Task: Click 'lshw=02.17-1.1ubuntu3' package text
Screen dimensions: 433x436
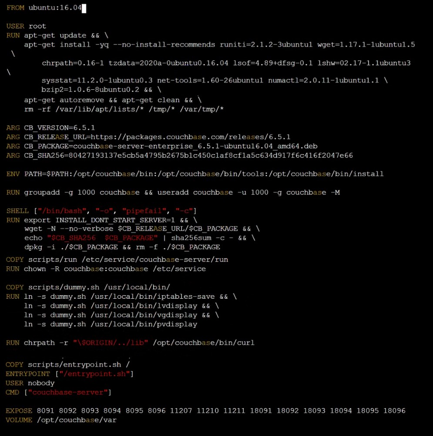Action: (x=364, y=63)
